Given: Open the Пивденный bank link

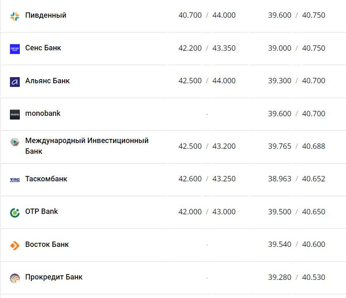Looking at the screenshot, I should [46, 15].
